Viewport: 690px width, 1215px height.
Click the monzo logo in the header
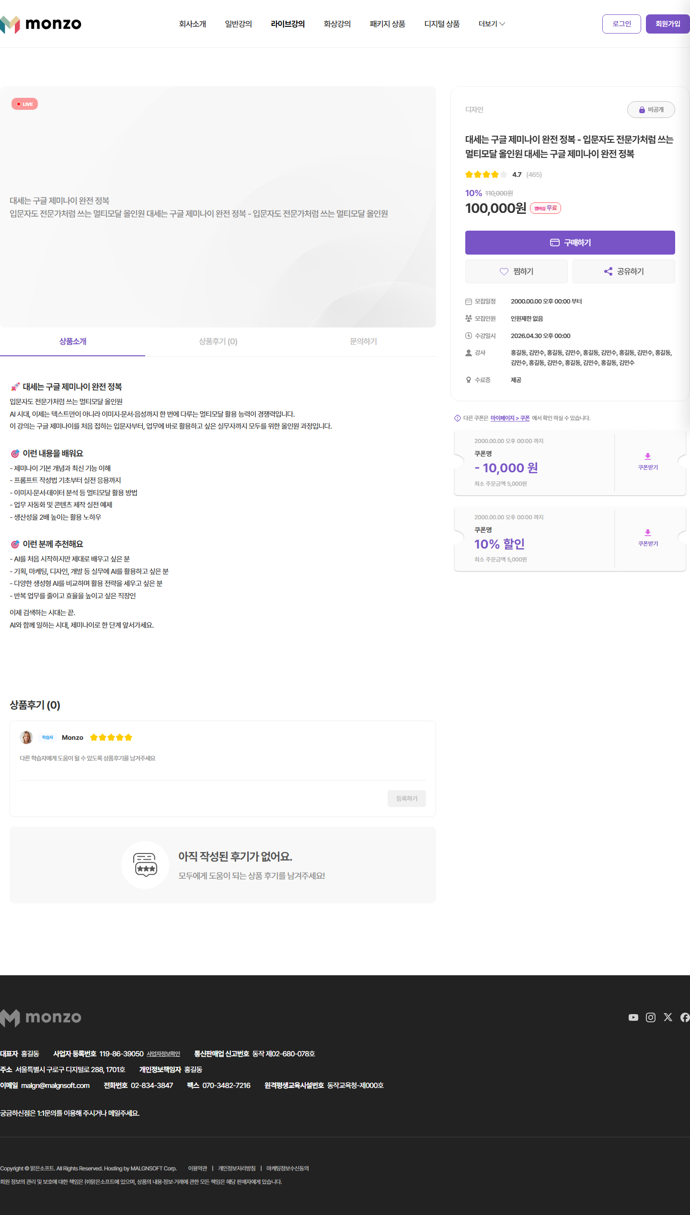[41, 24]
